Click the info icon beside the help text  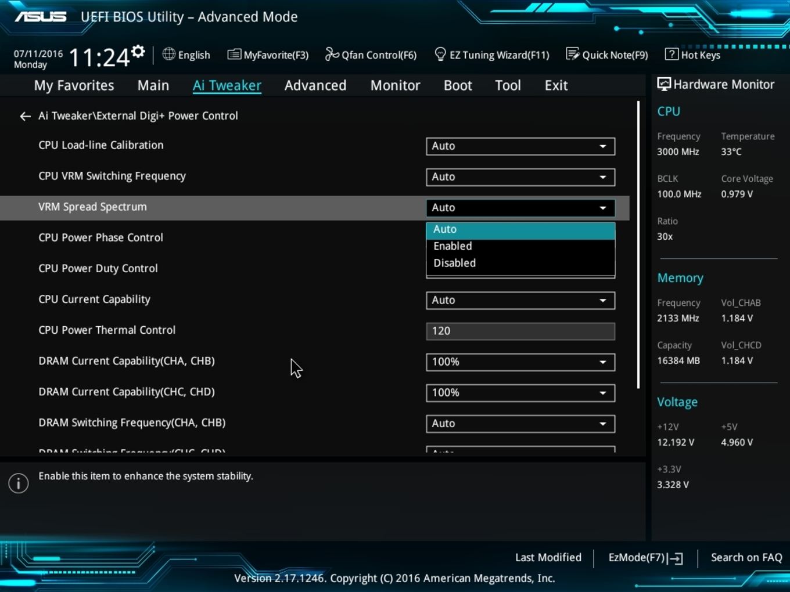coord(19,483)
